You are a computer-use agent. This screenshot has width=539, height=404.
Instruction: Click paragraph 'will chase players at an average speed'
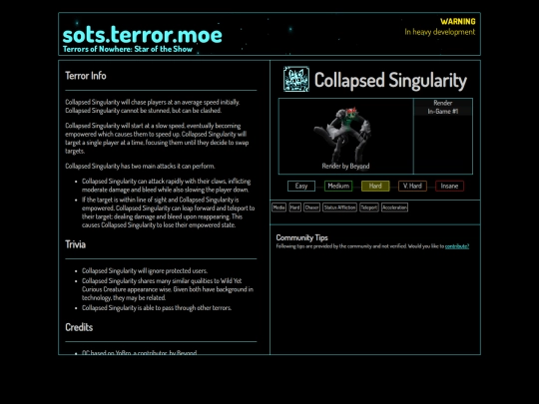click(153, 106)
